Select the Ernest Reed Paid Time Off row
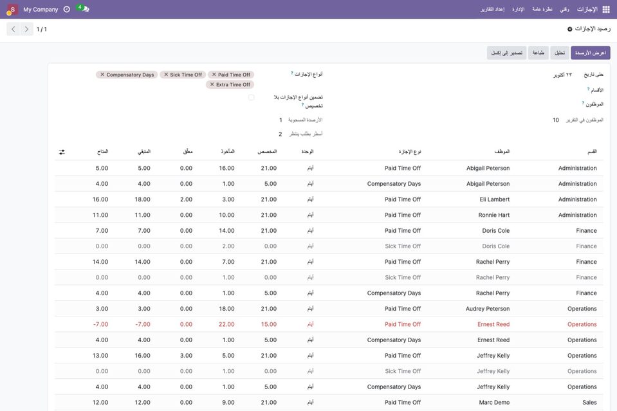617x411 pixels. pos(329,324)
